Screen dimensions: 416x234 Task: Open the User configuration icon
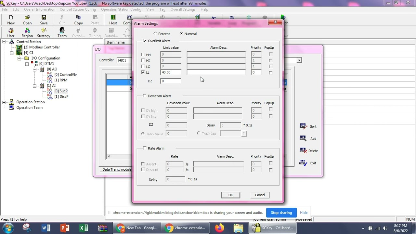pyautogui.click(x=11, y=33)
